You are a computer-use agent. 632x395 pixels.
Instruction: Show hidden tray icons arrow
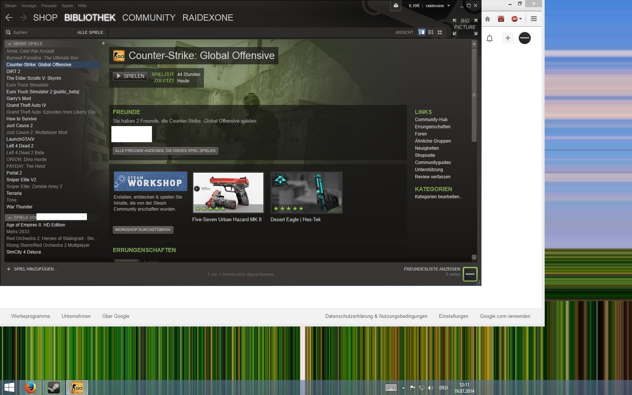click(403, 387)
